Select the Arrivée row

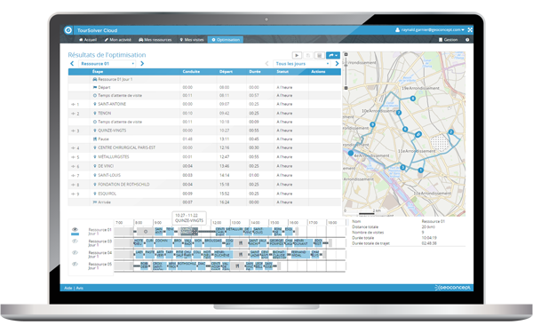[x=204, y=202]
